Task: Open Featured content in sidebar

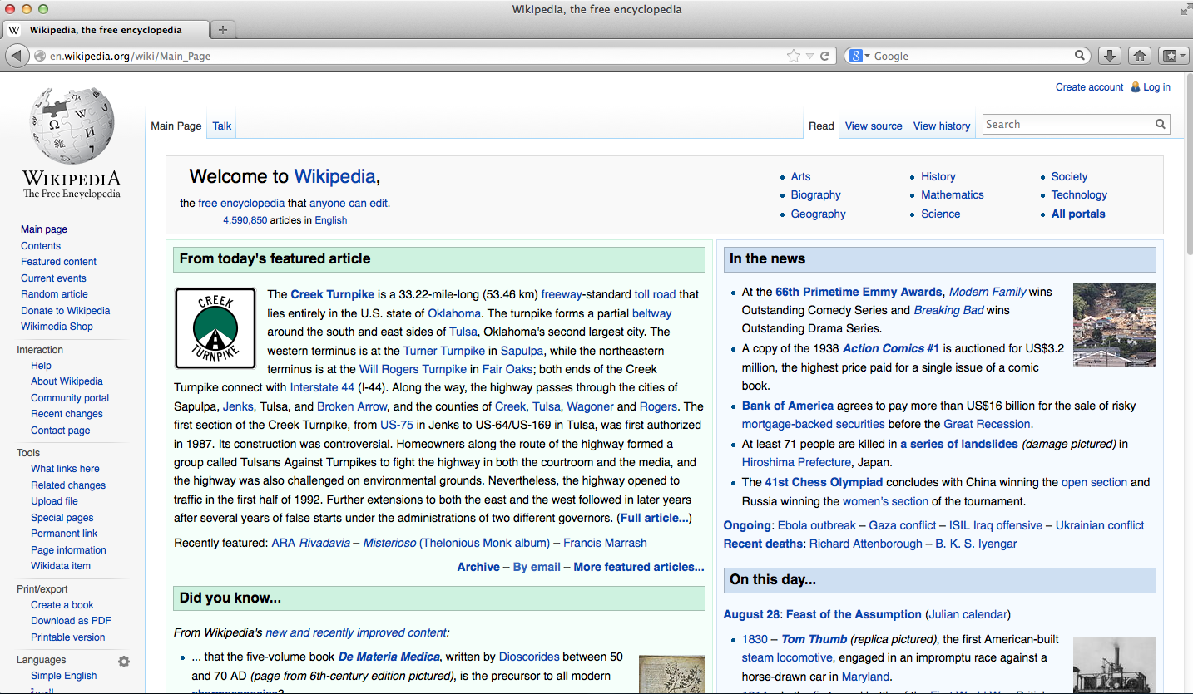Action: [58, 262]
